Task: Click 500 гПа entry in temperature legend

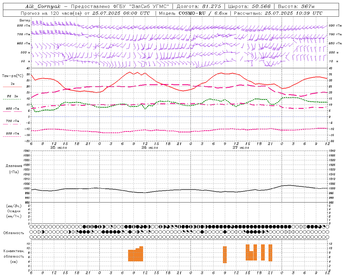Action: tap(13, 133)
